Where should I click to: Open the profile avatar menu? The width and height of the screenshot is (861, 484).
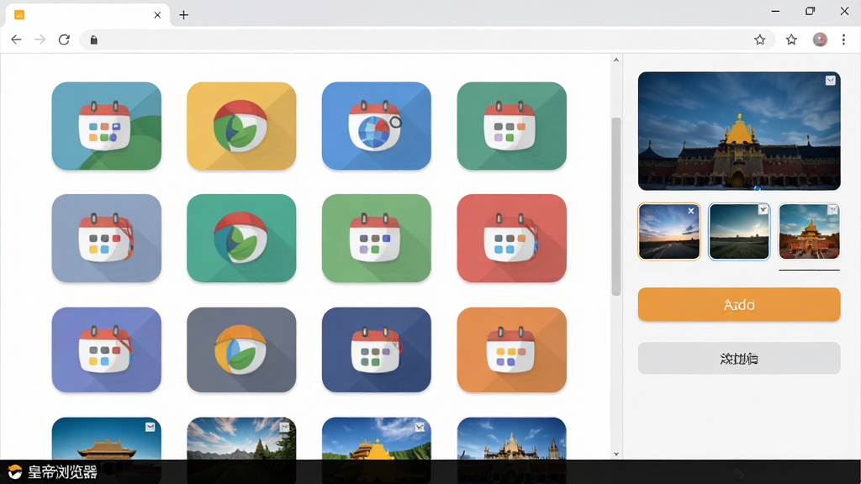(x=820, y=39)
